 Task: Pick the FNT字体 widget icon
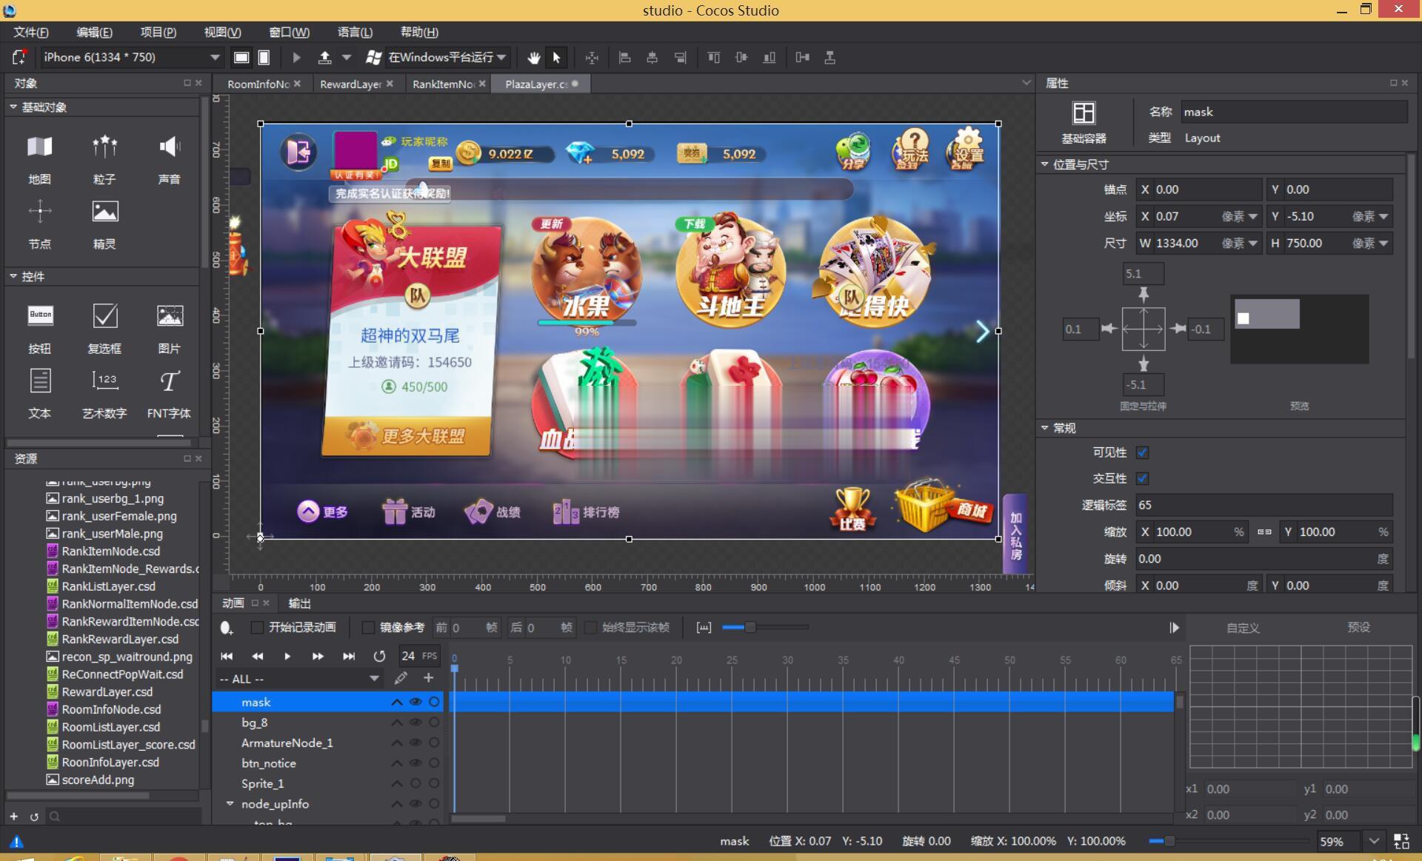coord(169,381)
